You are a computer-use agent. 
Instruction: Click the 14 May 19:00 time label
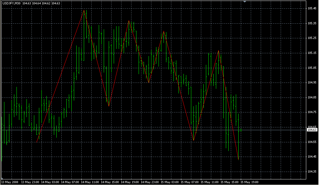coord(130,182)
